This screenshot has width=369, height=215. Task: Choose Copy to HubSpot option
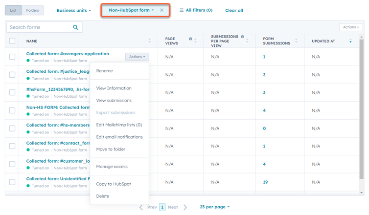point(114,184)
